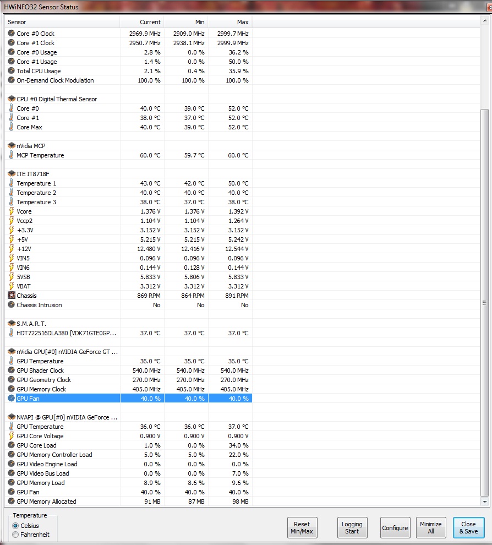Select the 5VSB sensor row
Image resolution: width=492 pixels, height=545 pixels.
129,277
